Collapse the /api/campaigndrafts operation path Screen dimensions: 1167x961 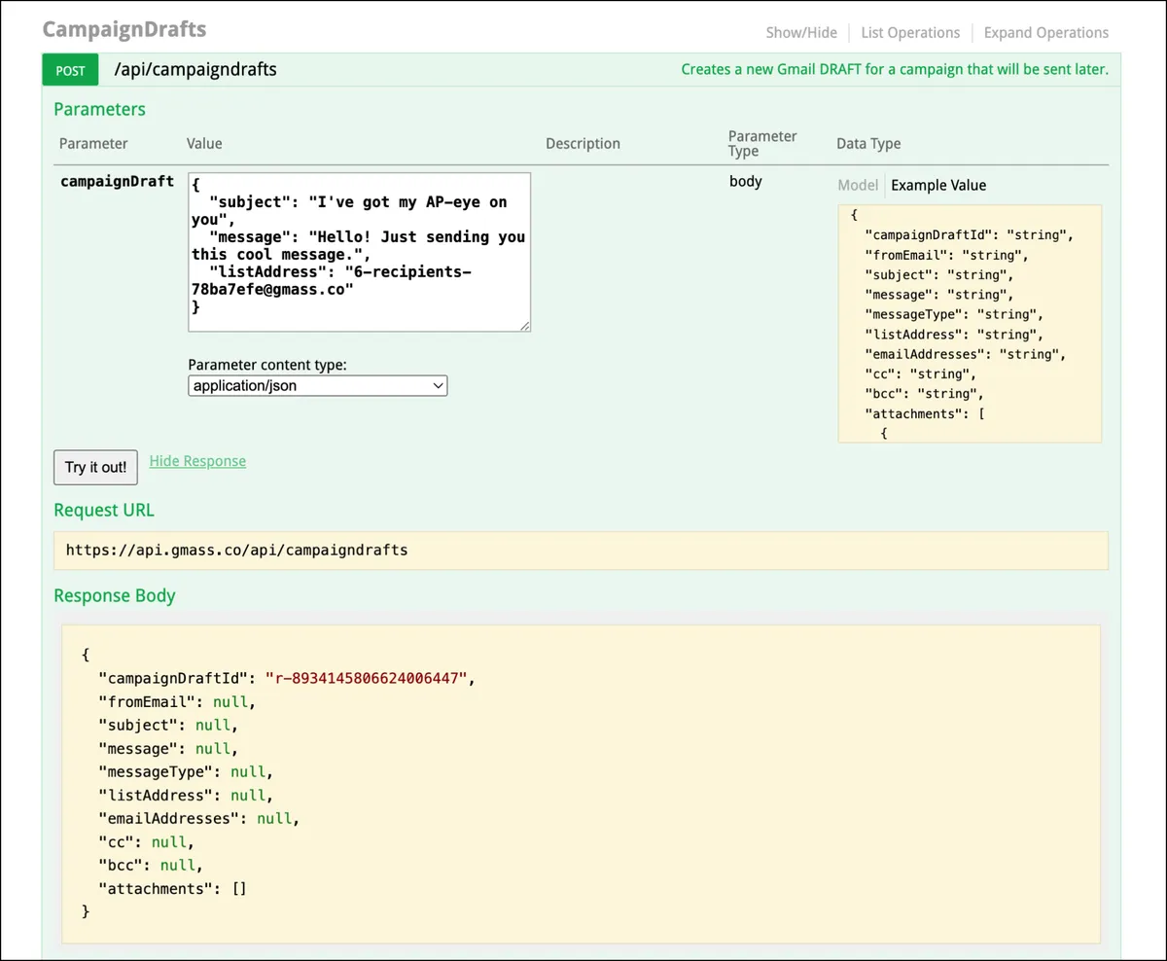click(x=195, y=69)
